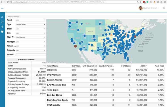Click the brown map marker near California

click(76, 46)
